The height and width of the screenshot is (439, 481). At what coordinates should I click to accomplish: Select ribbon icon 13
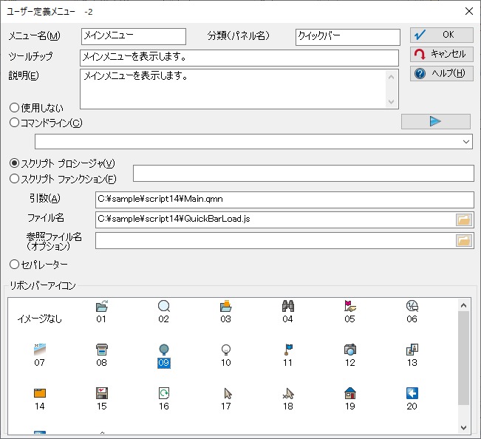coord(412,355)
